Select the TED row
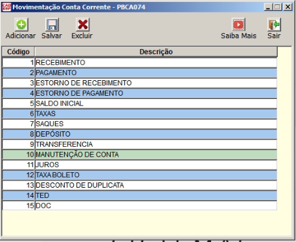Image resolution: width=296 pixels, height=242 pixels. point(139,195)
